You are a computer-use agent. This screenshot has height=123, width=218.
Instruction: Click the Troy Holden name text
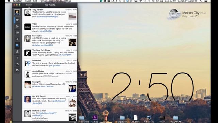[x=38, y=10]
